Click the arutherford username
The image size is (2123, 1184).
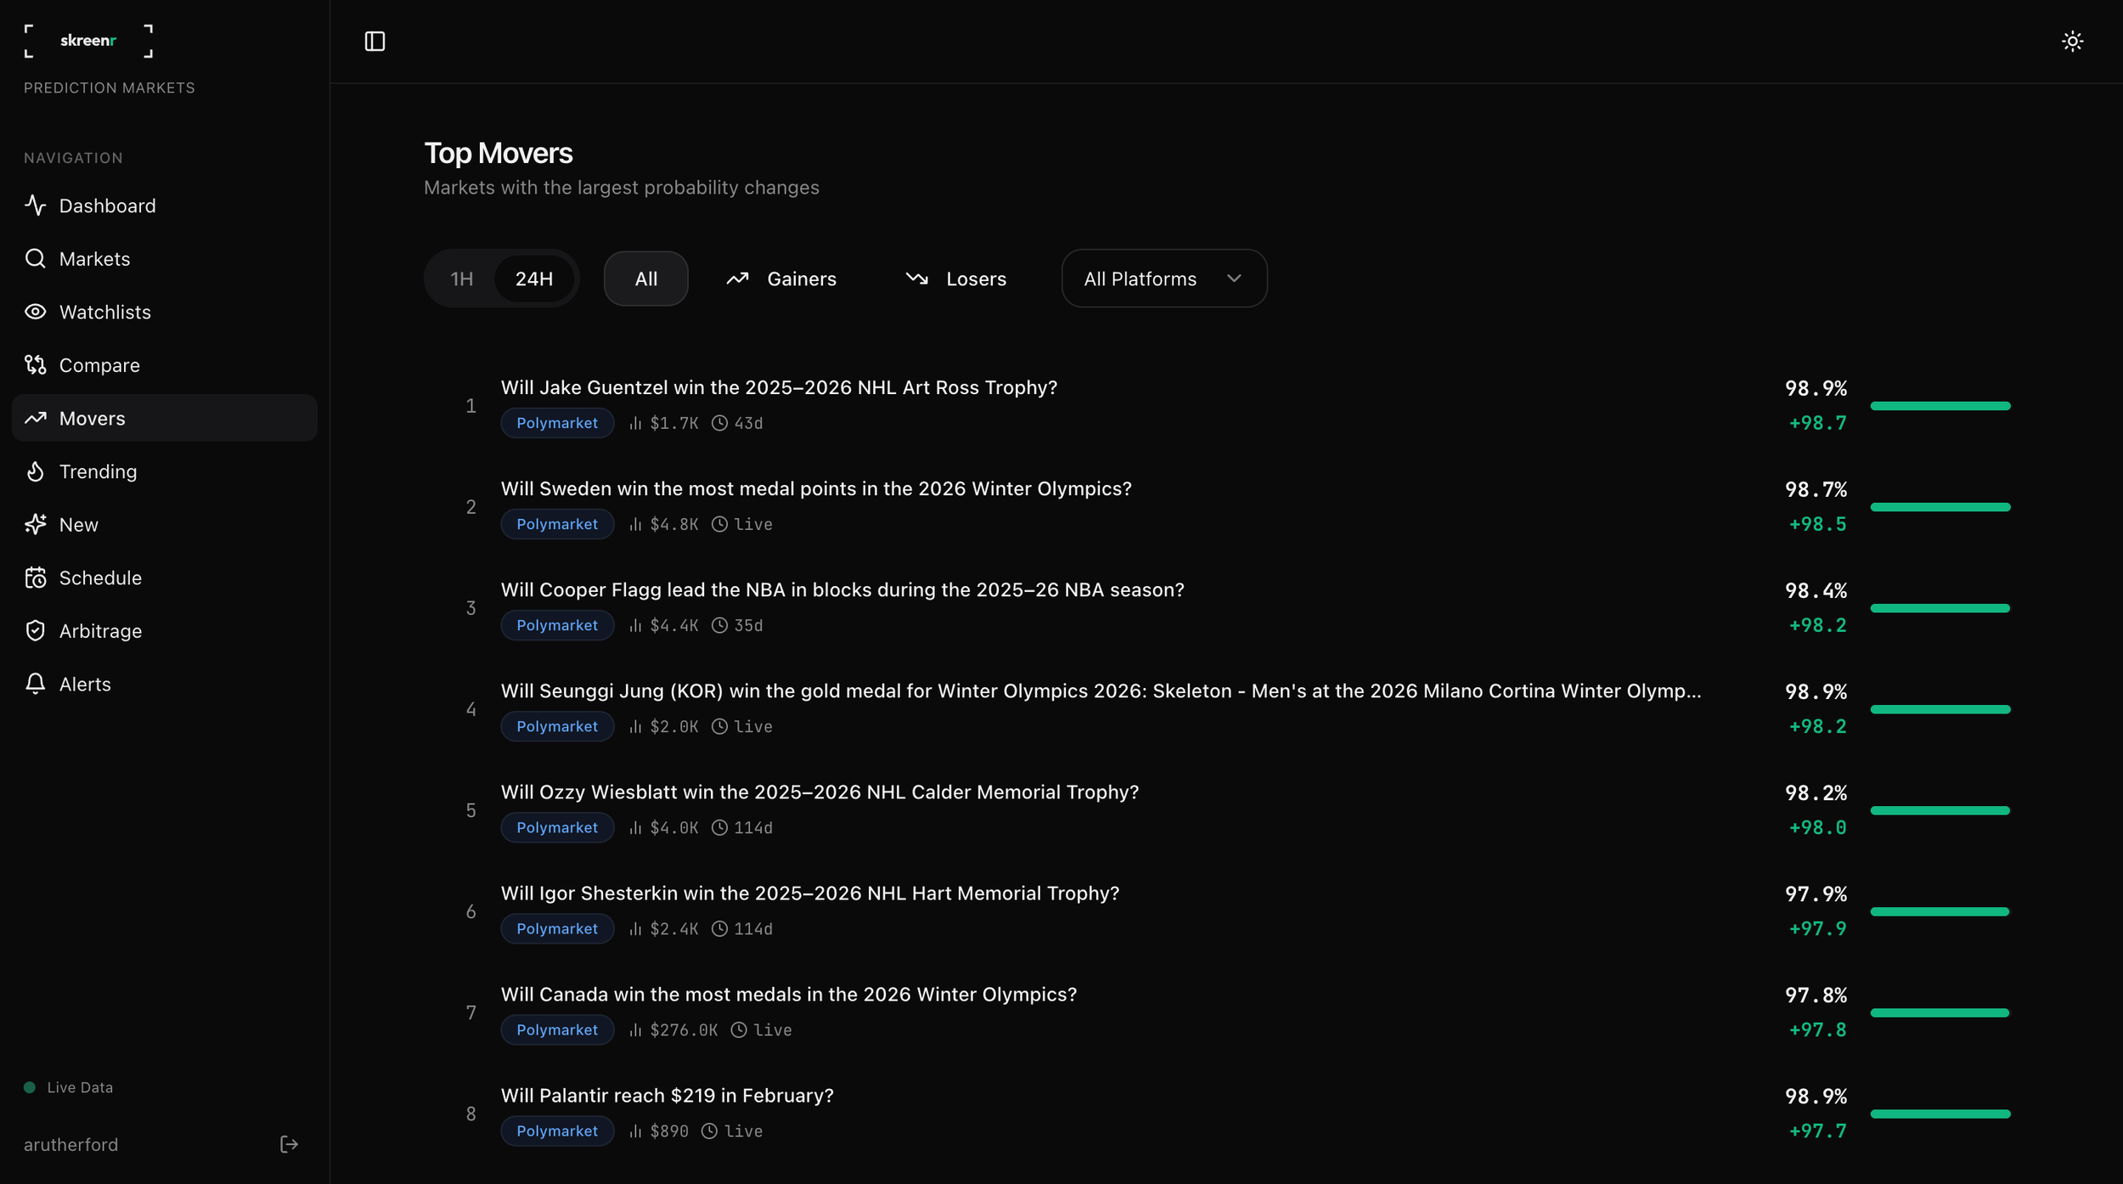click(71, 1144)
